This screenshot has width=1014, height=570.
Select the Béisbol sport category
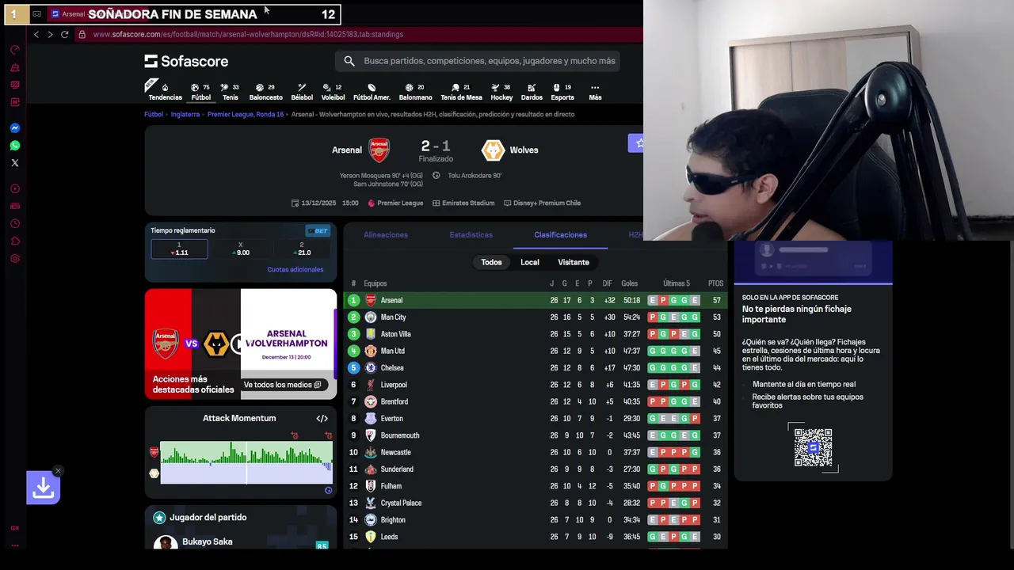click(302, 92)
